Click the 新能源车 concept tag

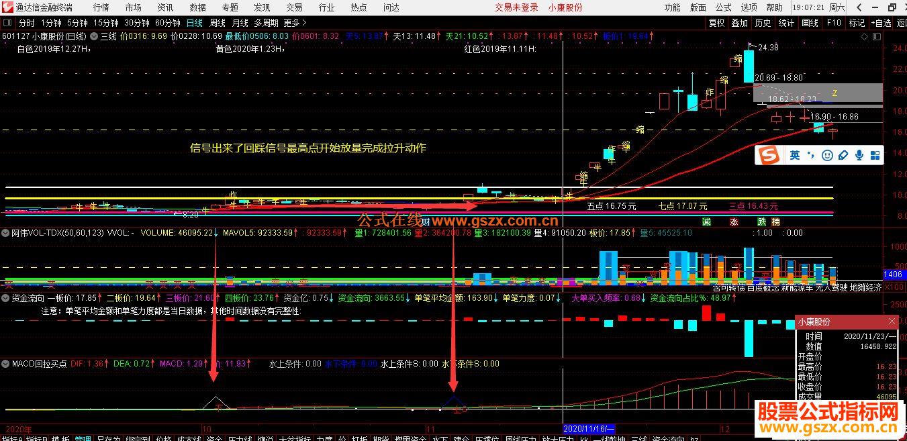pos(796,287)
